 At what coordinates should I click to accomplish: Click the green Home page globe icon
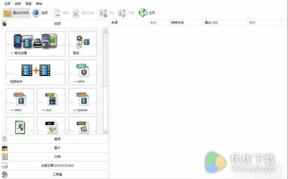pyautogui.click(x=143, y=13)
